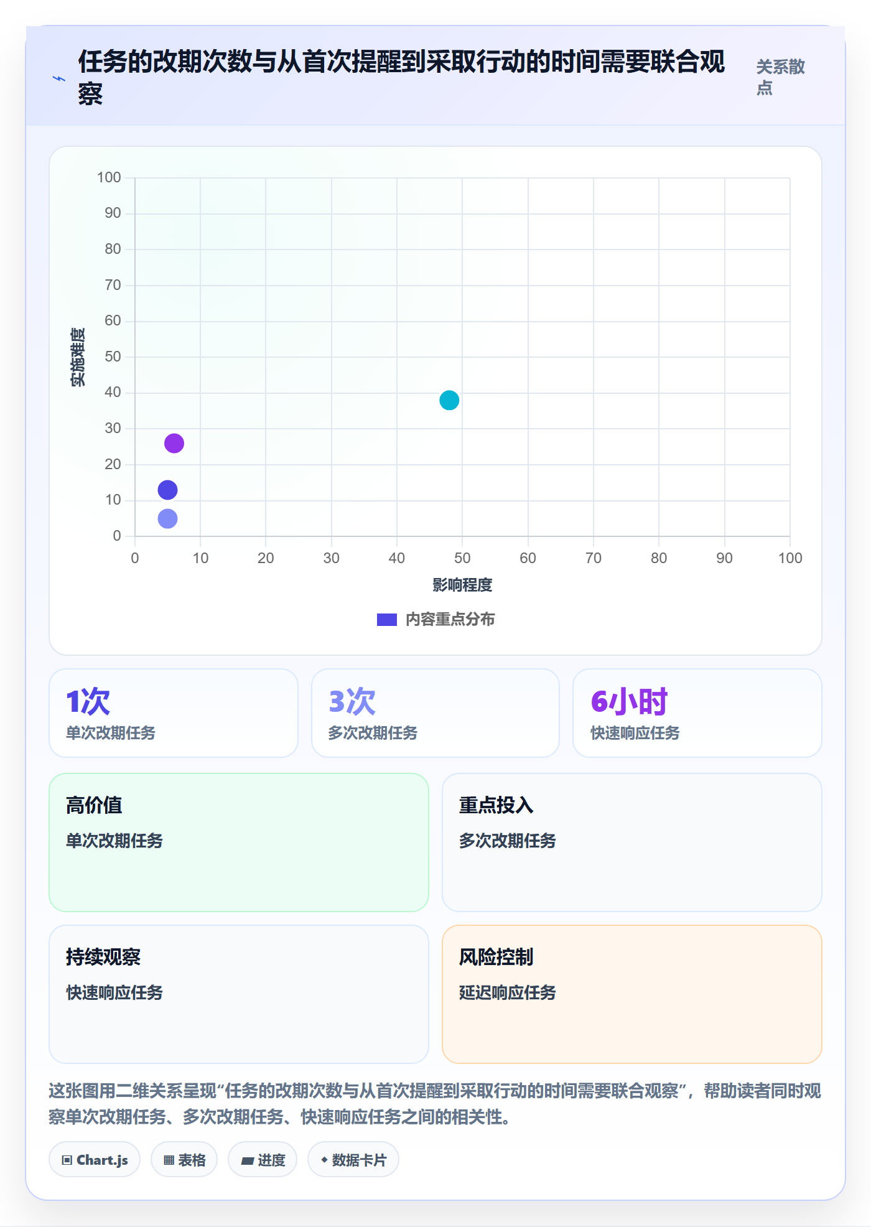The width and height of the screenshot is (871, 1227).
Task: Select the orange "风险控制" quadrant card
Action: (632, 994)
